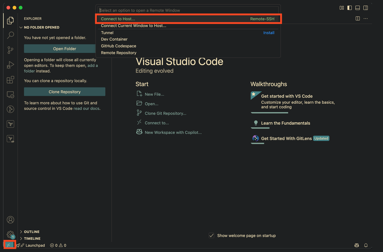Open the Remote Explorer view
Viewport: 383px width, 252px height.
tap(10, 95)
